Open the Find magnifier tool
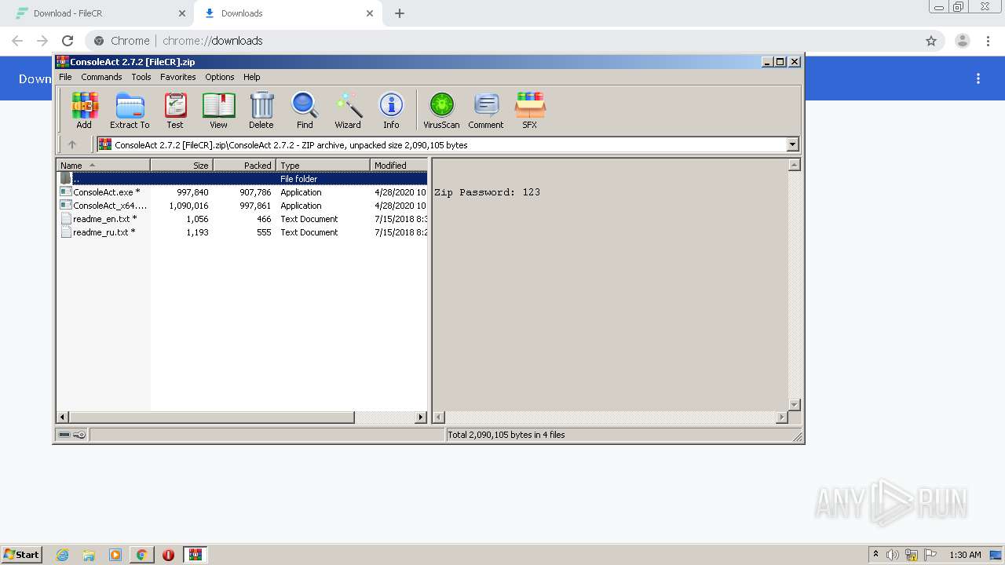Screen dimensions: 1005x565 point(305,110)
